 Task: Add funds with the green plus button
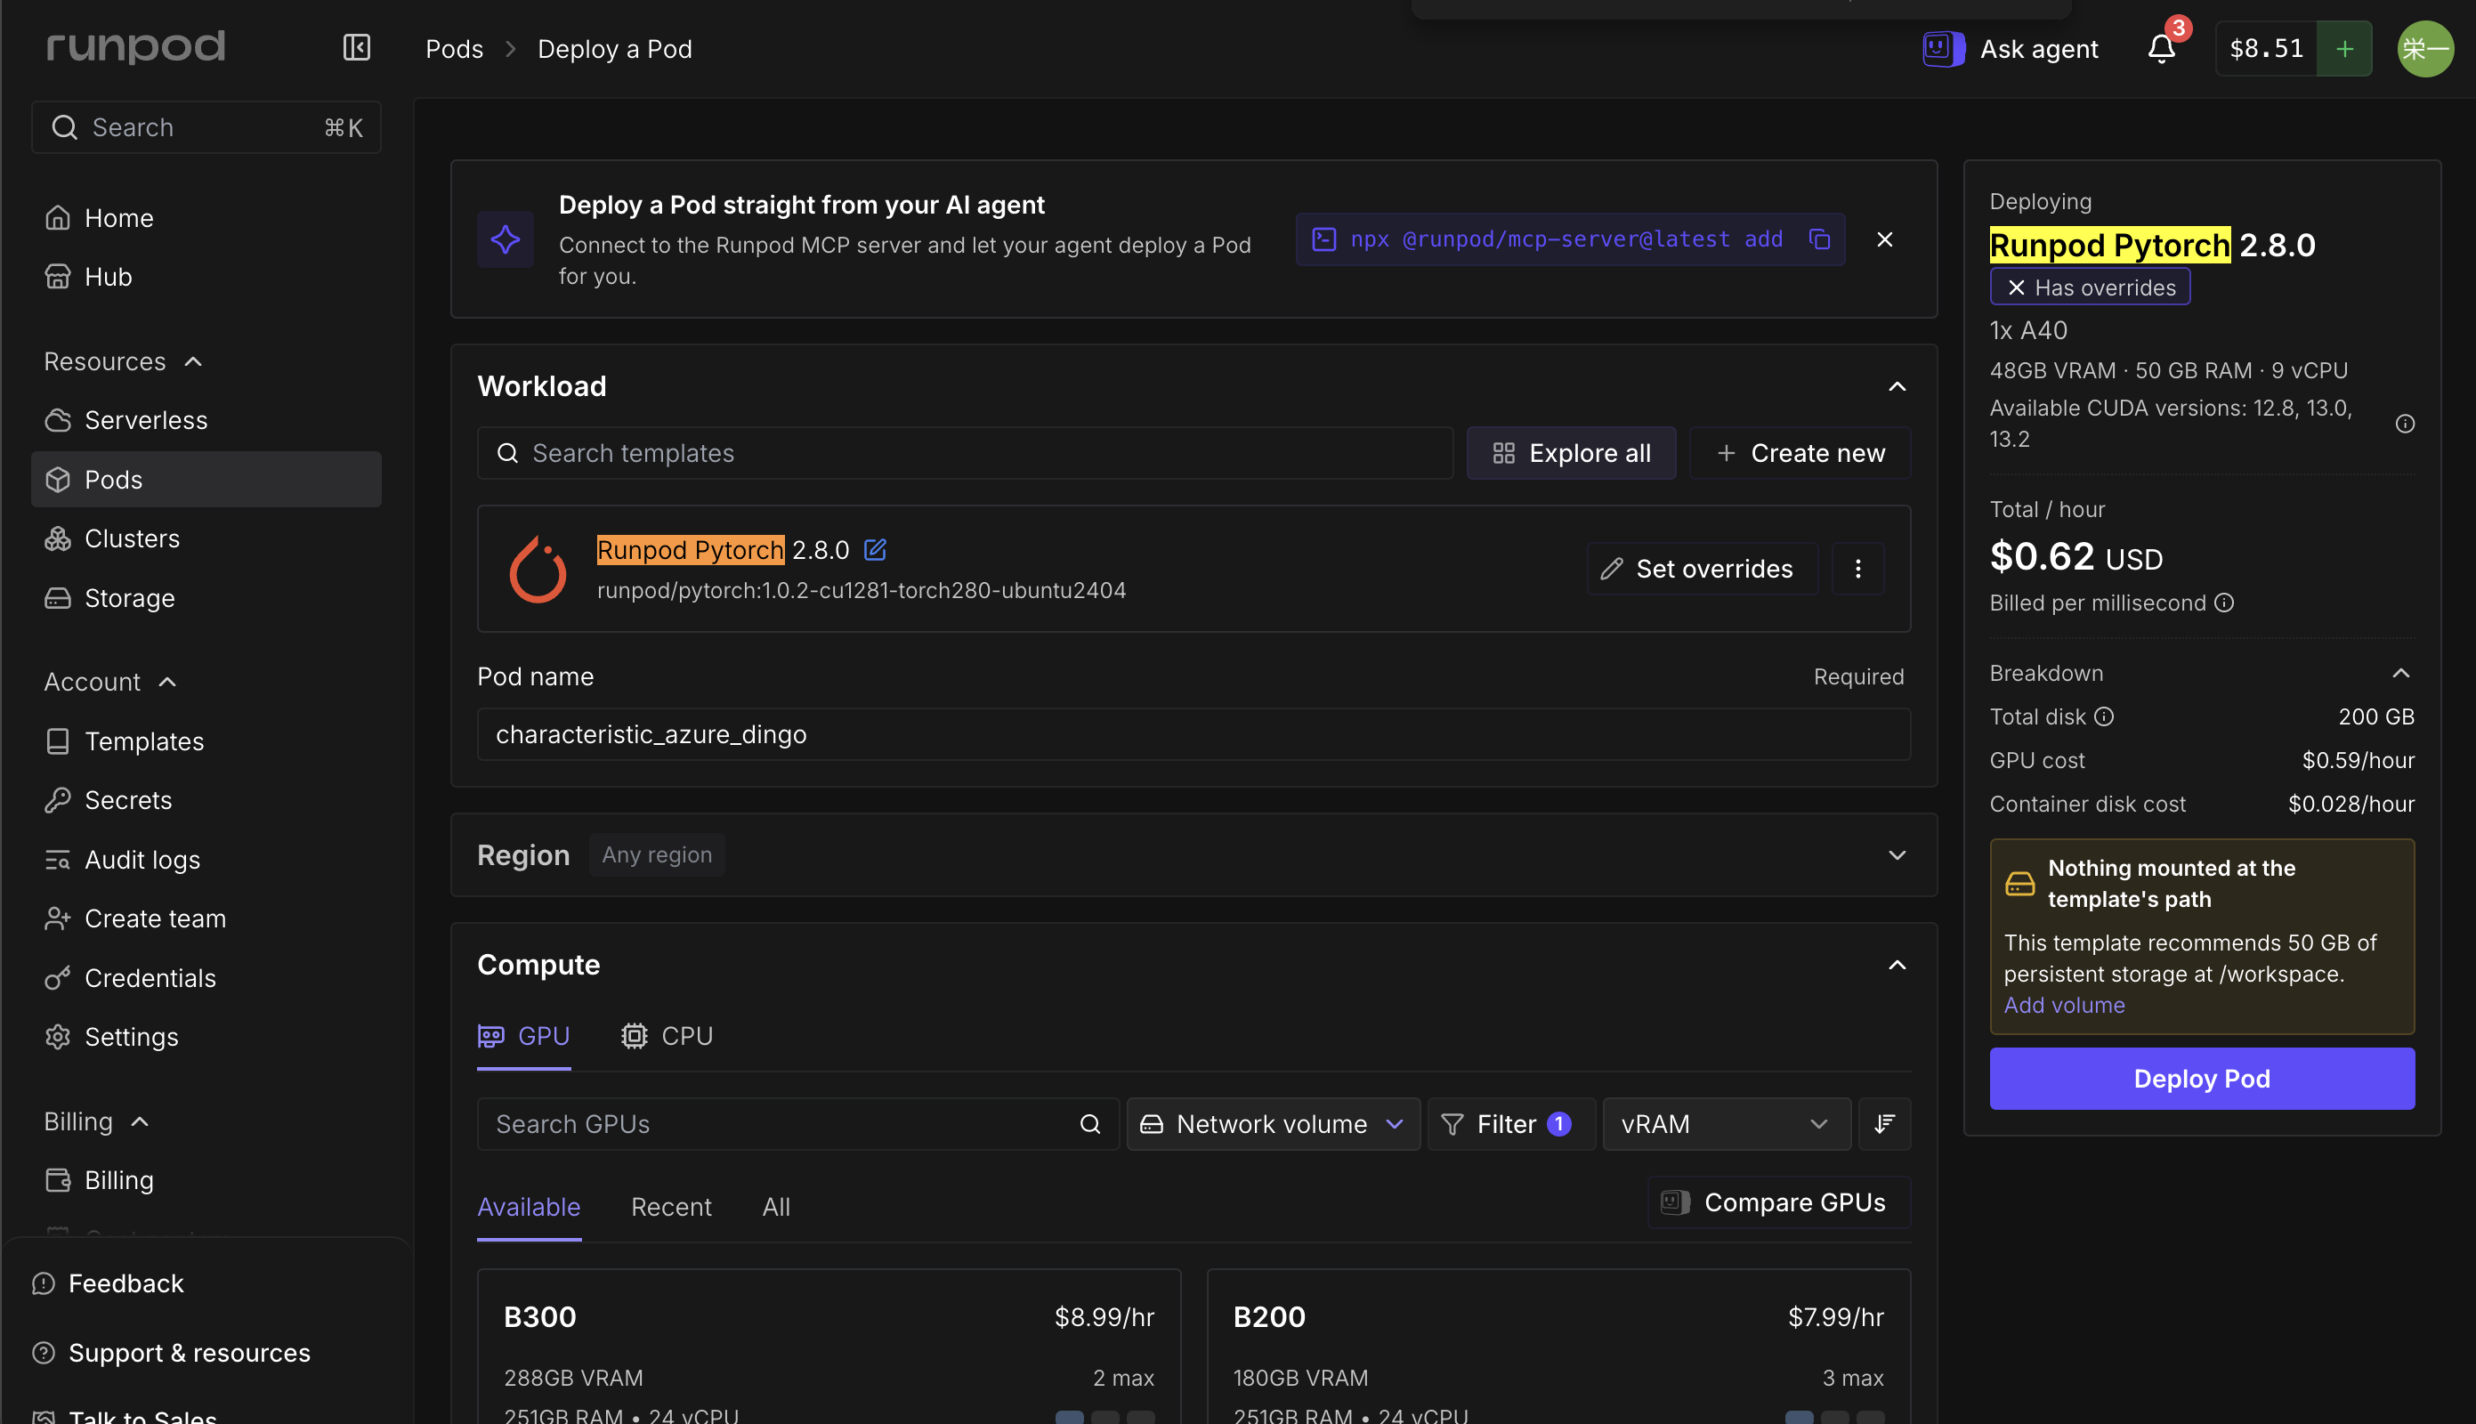click(2344, 49)
